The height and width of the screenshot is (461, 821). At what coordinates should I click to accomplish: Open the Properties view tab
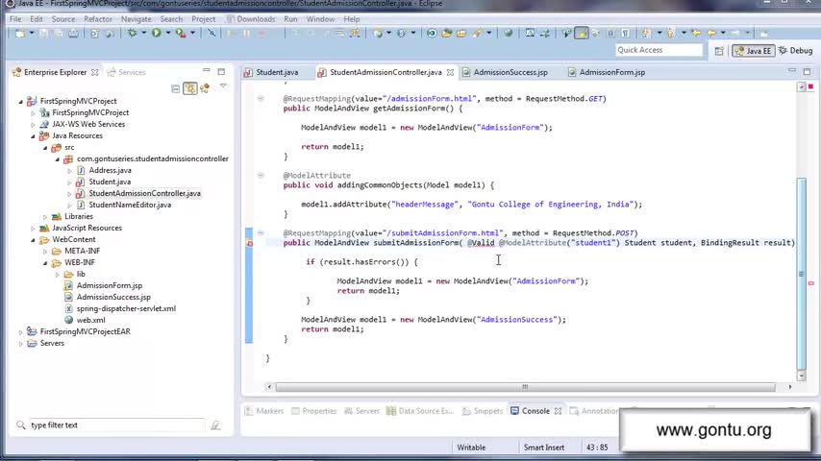pyautogui.click(x=313, y=411)
